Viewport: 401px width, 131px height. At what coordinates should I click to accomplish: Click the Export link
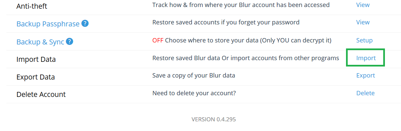pos(365,76)
